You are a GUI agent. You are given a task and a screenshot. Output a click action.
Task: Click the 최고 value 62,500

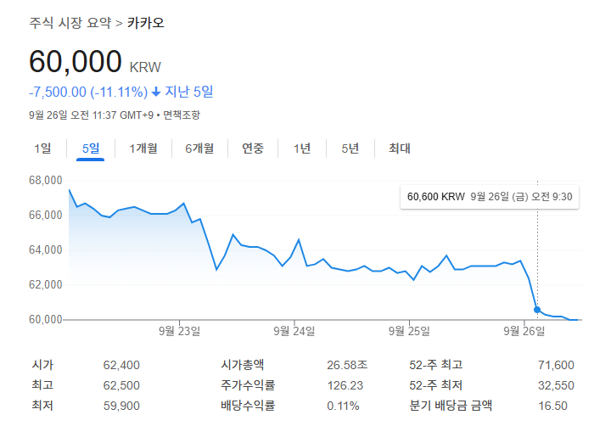[x=121, y=385]
